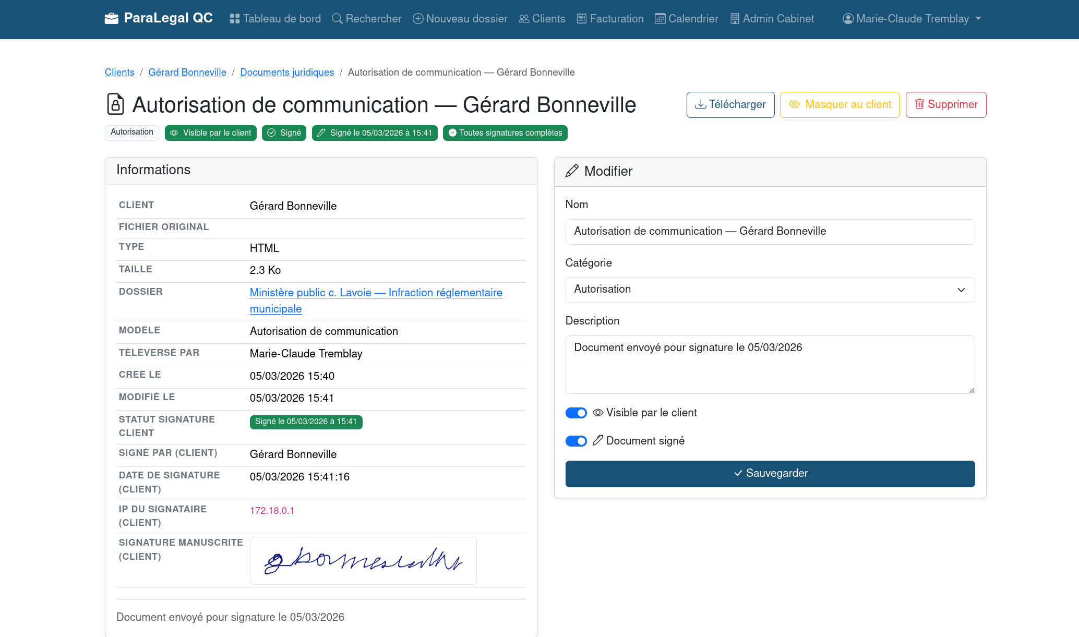1079x637 pixels.
Task: Click the Nouveau dossier plus icon
Action: tap(418, 19)
